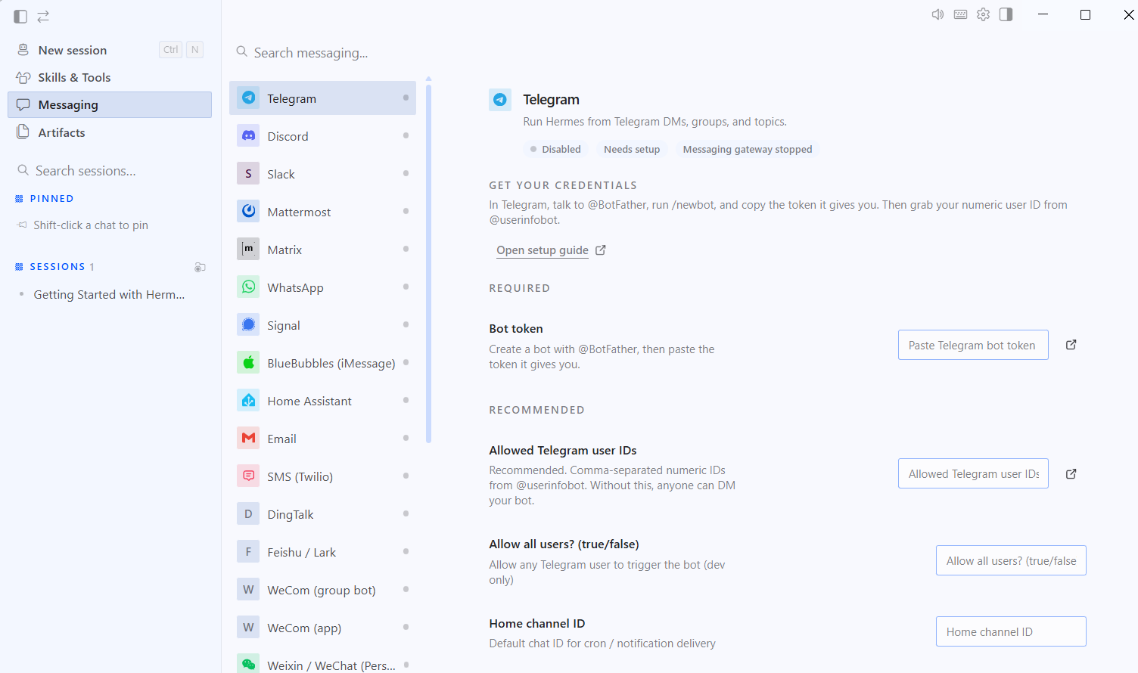
Task: Open external link icon beside Allowed user IDs field
Action: [1071, 474]
